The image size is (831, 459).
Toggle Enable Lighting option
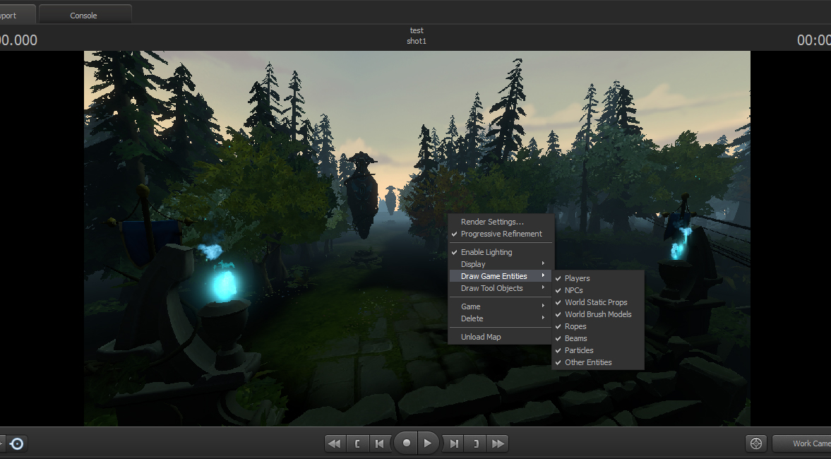(x=501, y=252)
